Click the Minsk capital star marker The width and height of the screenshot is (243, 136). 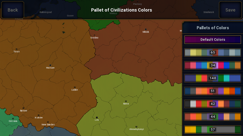click(146, 29)
